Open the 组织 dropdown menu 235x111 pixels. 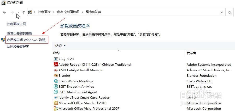coord(61,46)
